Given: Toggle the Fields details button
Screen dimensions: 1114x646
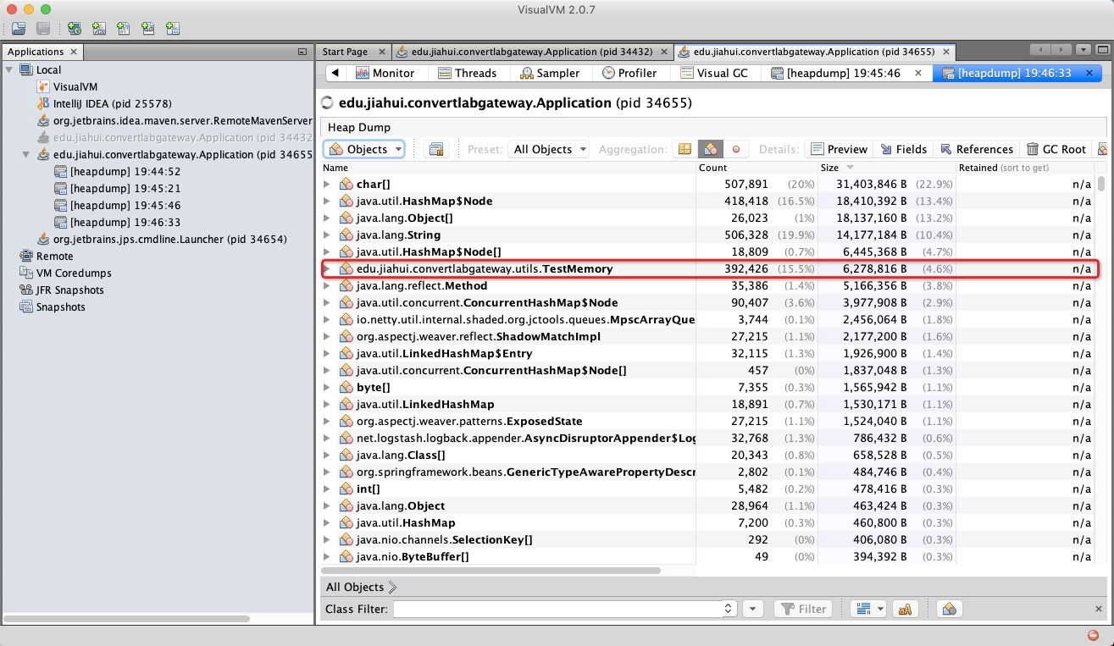Looking at the screenshot, I should [x=904, y=149].
